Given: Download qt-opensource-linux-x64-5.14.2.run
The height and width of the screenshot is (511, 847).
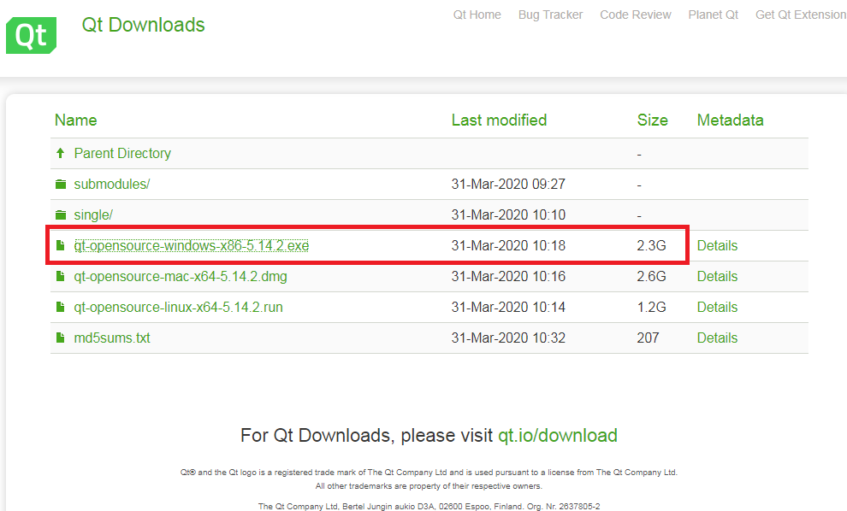Looking at the screenshot, I should [178, 307].
